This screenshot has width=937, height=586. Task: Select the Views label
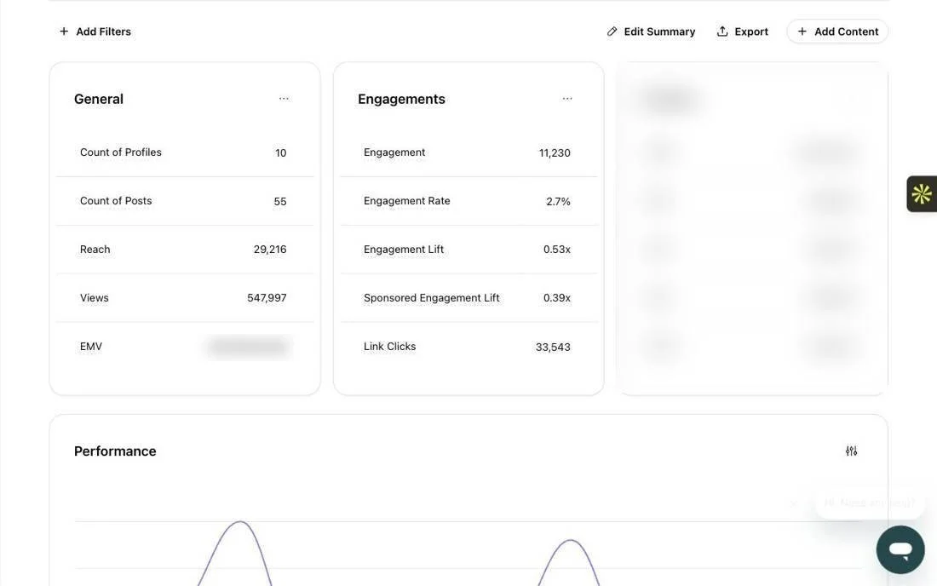95,297
